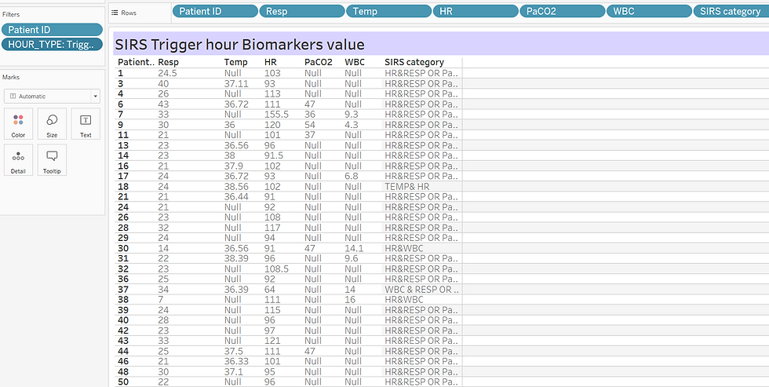The width and height of the screenshot is (769, 387).
Task: Select HR value 64 for patient 37
Action: [x=270, y=290]
